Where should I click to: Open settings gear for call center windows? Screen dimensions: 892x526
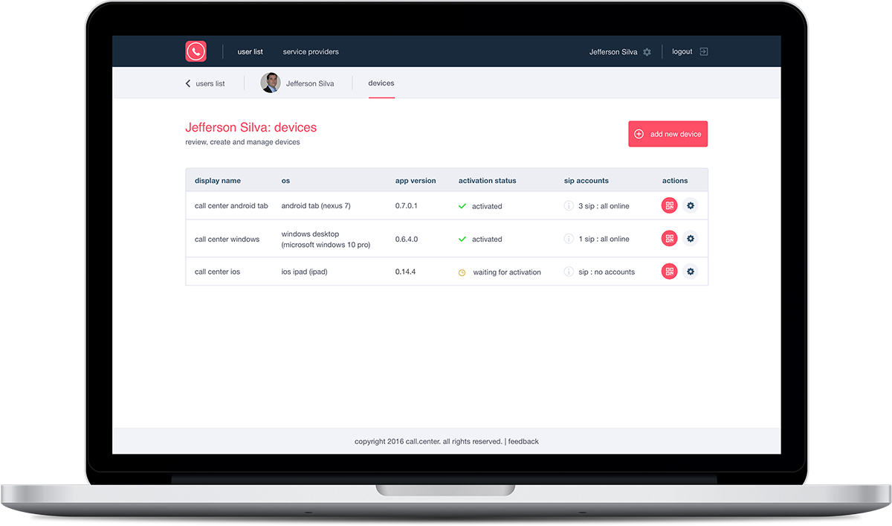(x=691, y=239)
